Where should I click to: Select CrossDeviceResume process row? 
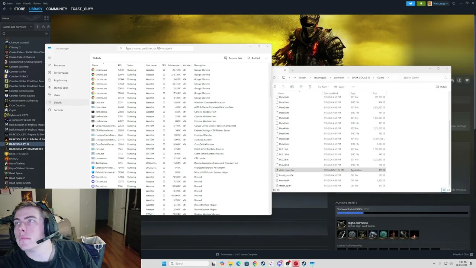coord(180,144)
